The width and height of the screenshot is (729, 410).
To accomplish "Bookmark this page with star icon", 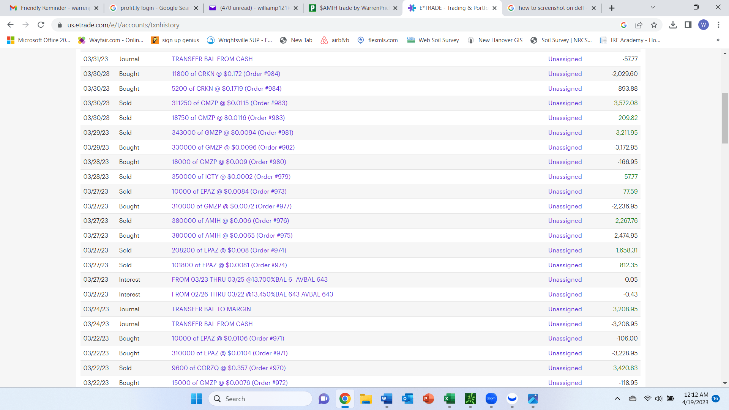I will pyautogui.click(x=654, y=25).
